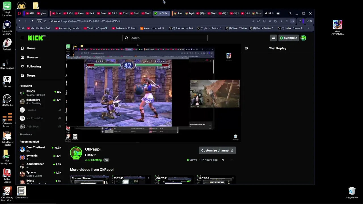This screenshot has width=363, height=204.
Task: Expand bookmarks bar overflow chevron
Action: click(x=309, y=28)
